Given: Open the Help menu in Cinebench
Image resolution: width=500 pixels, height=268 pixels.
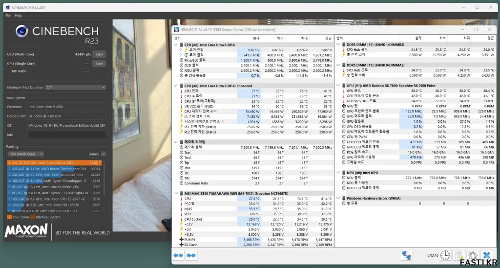Looking at the screenshot, I should tap(18, 15).
